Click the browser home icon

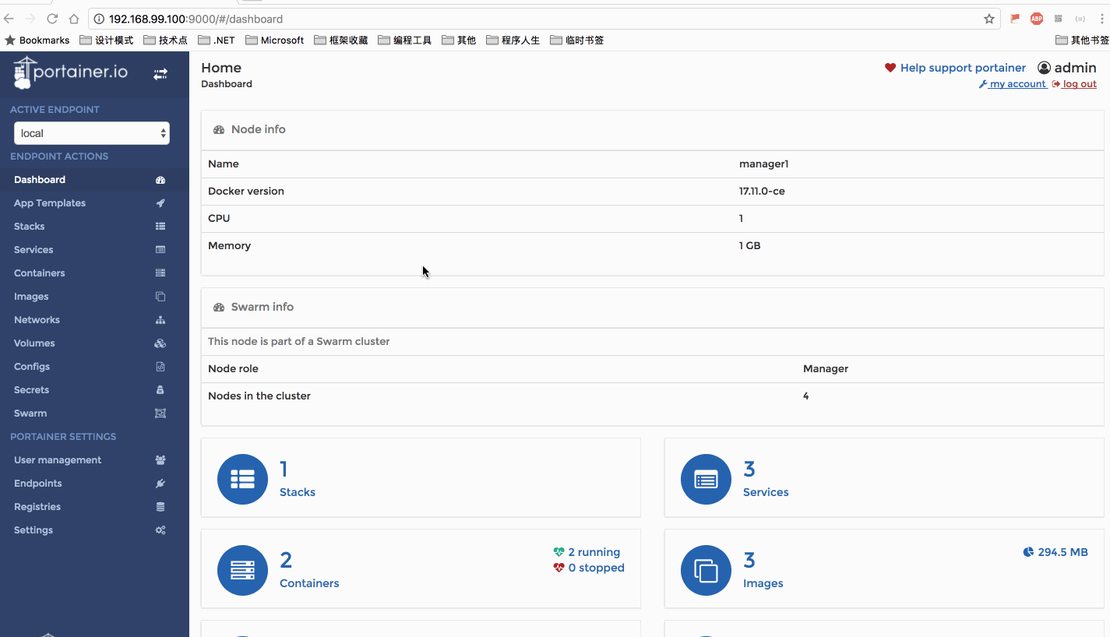[x=74, y=19]
